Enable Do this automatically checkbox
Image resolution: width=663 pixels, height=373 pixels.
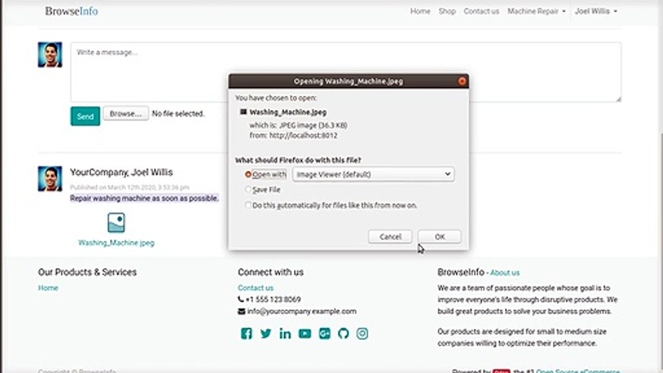(x=248, y=205)
